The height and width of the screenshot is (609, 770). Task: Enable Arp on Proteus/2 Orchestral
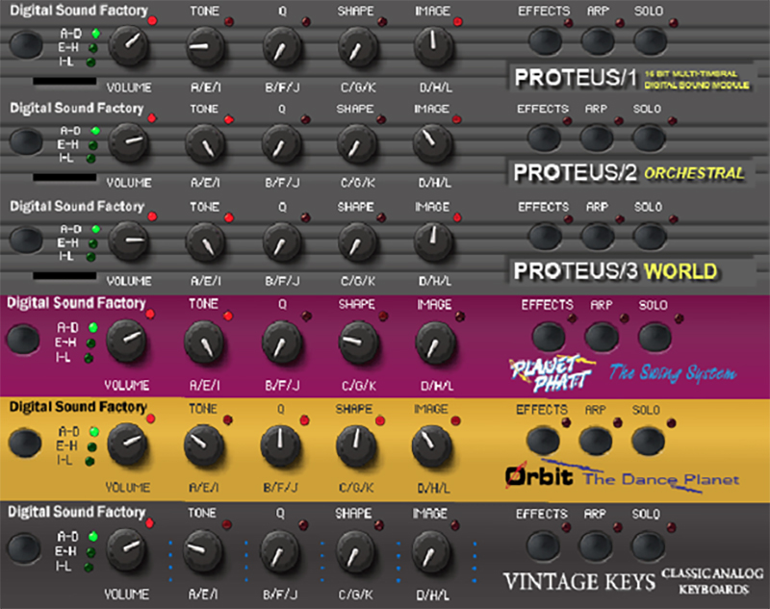point(597,138)
